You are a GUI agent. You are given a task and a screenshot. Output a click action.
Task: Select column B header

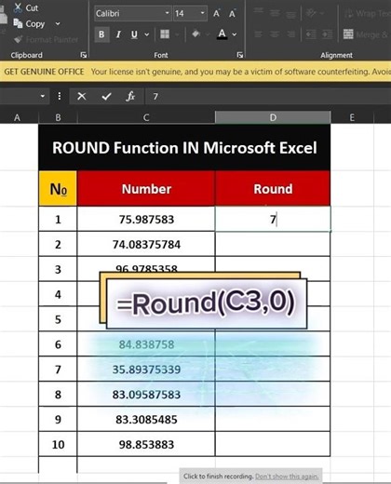click(58, 117)
